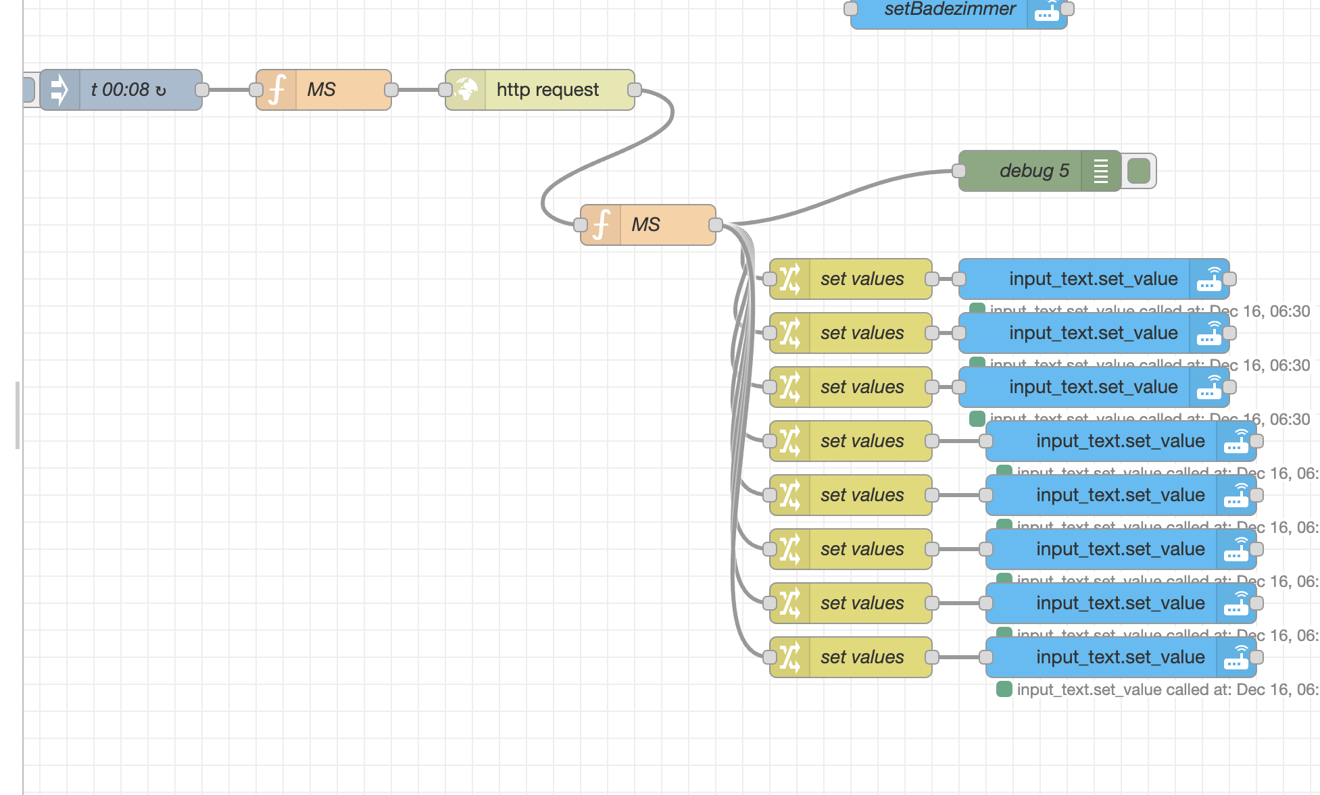Click the function icon on first MS node

pyautogui.click(x=276, y=90)
